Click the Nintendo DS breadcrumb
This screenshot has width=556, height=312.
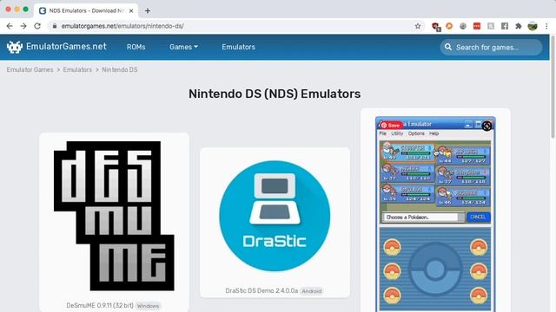click(x=120, y=69)
